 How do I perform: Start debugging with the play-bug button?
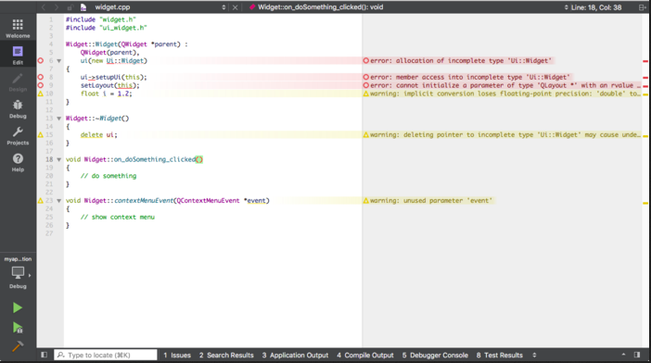click(17, 328)
